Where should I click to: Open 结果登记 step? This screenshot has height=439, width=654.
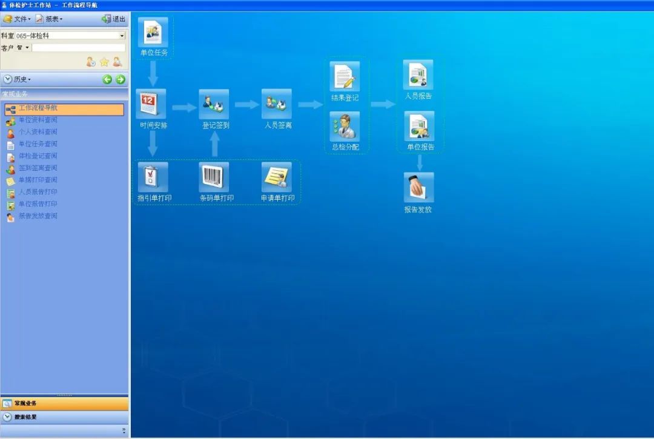tap(345, 77)
